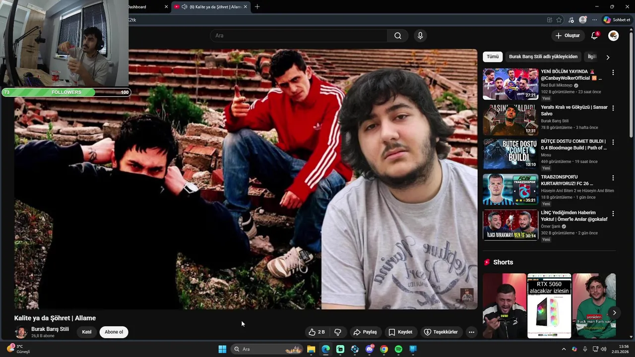
Task: Show hidden system tray icons
Action: pyautogui.click(x=564, y=349)
